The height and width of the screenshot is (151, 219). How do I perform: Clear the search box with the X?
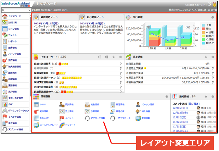pyautogui.click(x=29, y=10)
